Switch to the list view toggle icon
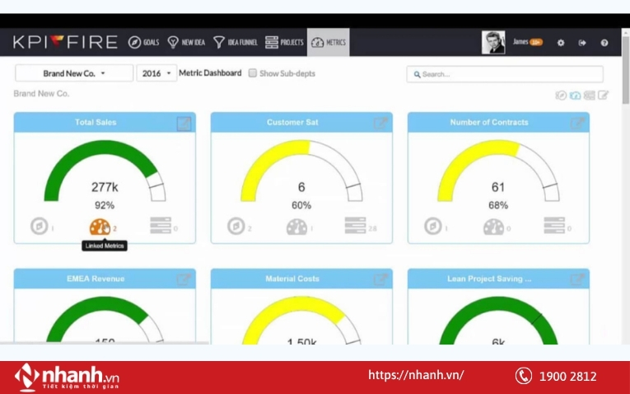The width and height of the screenshot is (630, 394). pyautogui.click(x=589, y=96)
